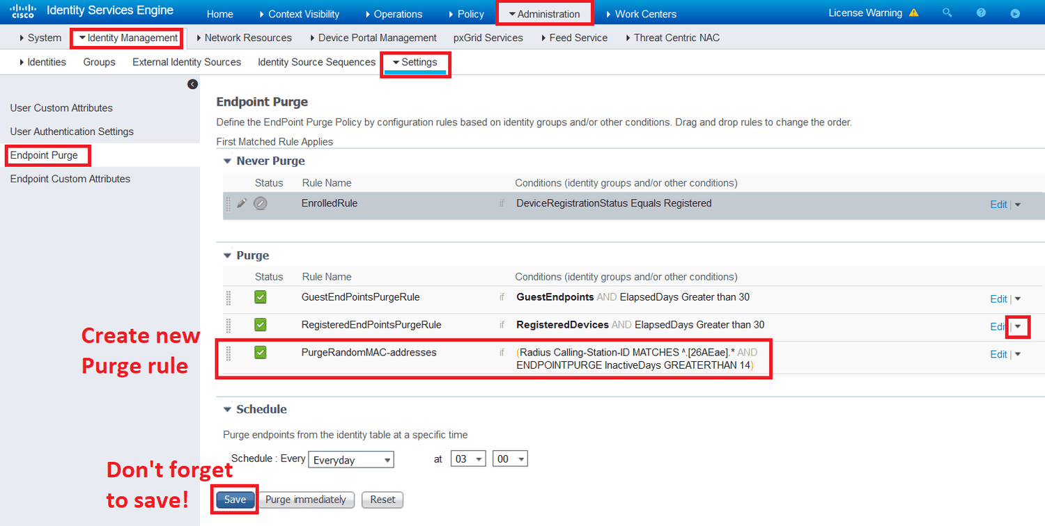Click the disable icon beside EnrolledRule
Viewport: 1045px width, 526px height.
pyautogui.click(x=259, y=204)
